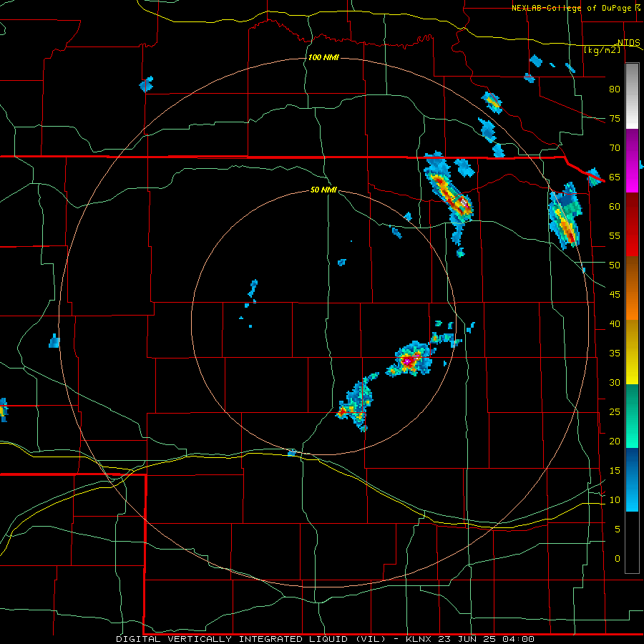Pick the blue segment of the color bar

[632, 479]
